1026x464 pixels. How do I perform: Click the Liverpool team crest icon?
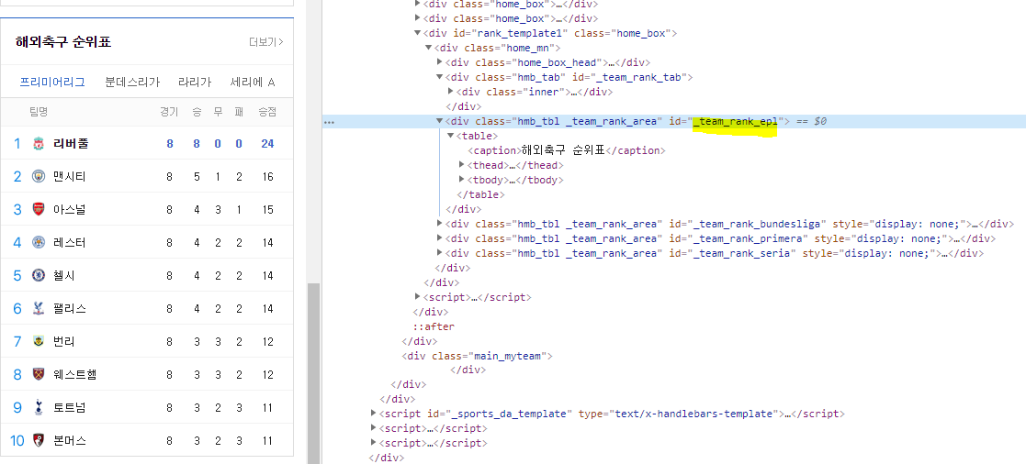pos(39,143)
